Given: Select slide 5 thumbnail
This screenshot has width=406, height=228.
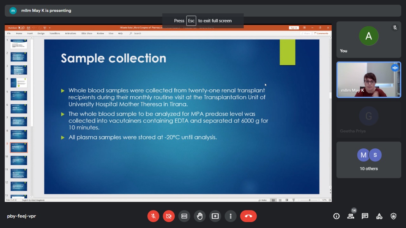Looking at the screenshot, I should click(19, 96).
